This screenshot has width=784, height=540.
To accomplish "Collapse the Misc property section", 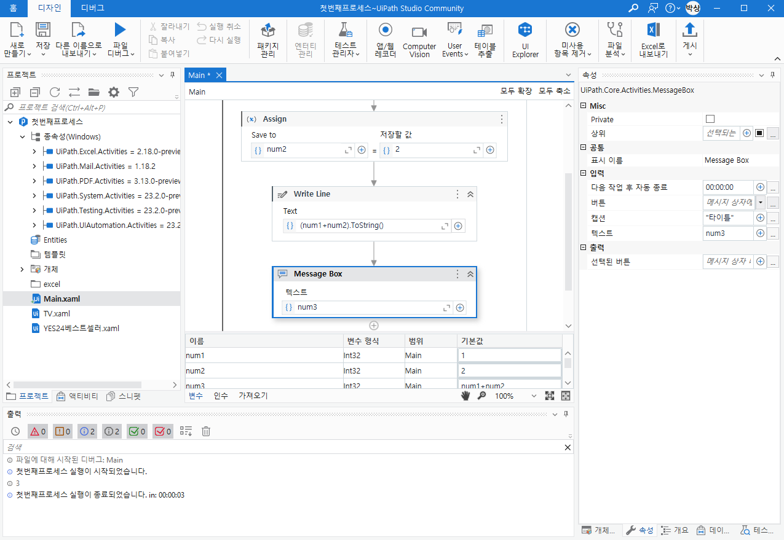I will coord(584,106).
